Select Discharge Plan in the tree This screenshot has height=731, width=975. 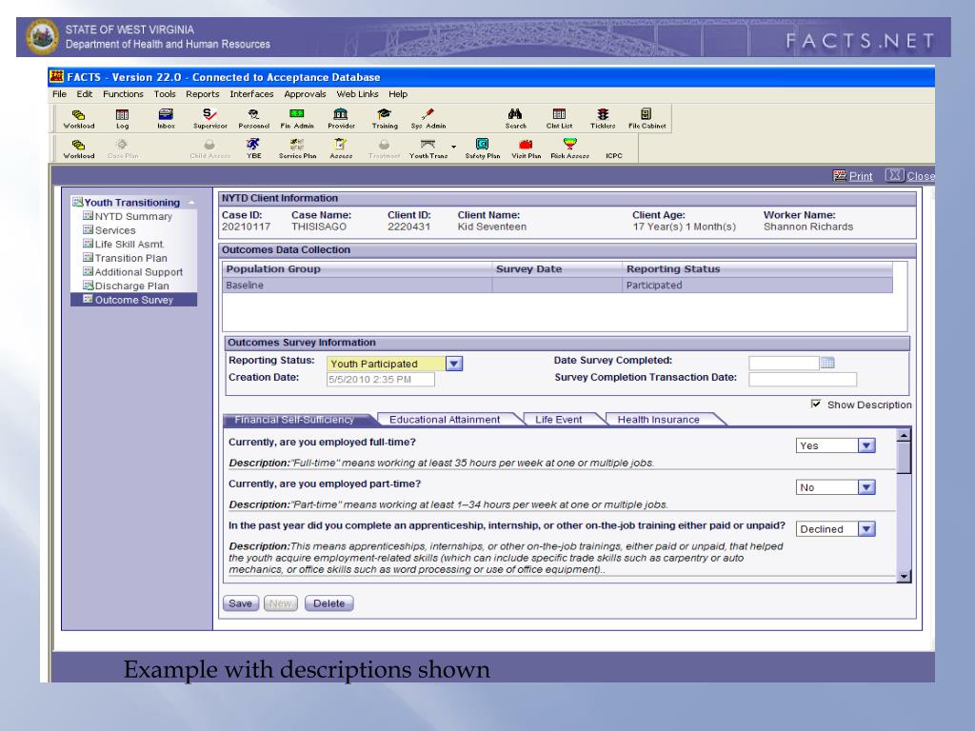[x=127, y=286]
